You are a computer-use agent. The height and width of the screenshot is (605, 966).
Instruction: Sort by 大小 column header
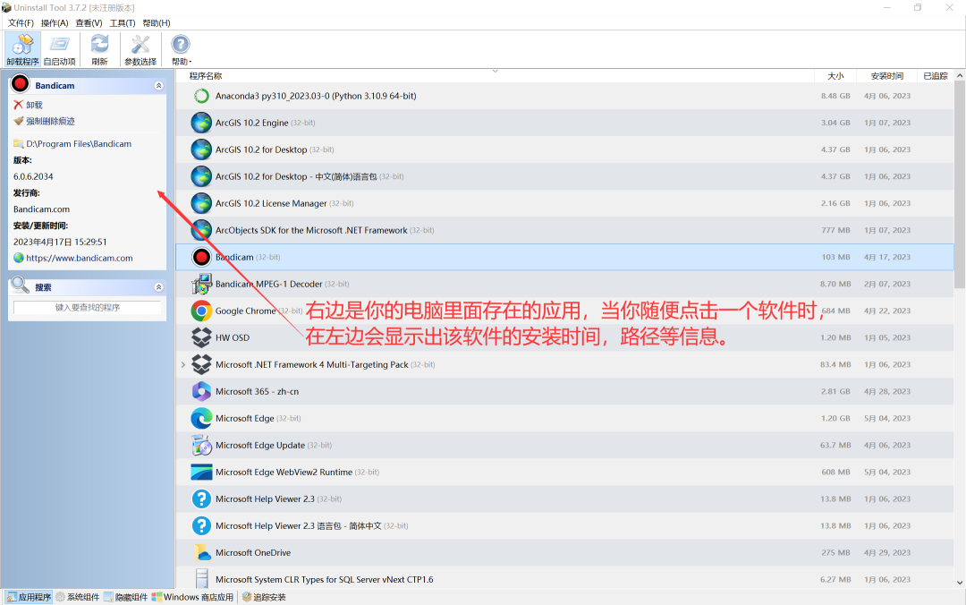(835, 76)
